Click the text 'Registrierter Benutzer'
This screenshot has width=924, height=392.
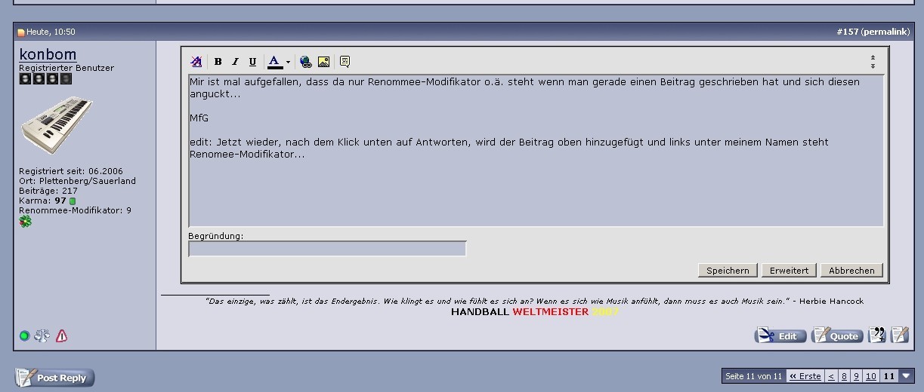pyautogui.click(x=66, y=68)
